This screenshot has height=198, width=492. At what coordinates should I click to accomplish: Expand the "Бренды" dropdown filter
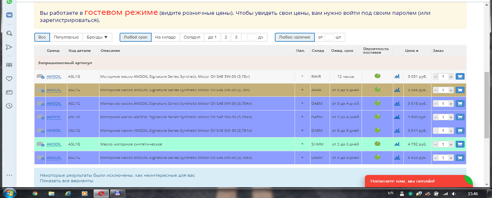97,37
